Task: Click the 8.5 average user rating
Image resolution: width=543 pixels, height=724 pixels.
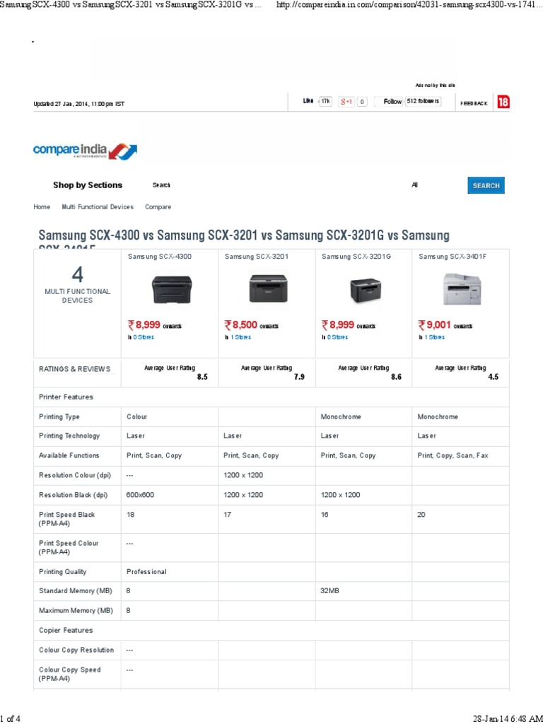Action: (x=202, y=378)
